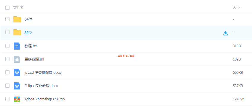Open the file name Adobe Photoshop CS6.zip
This screenshot has height=111, width=252.
coord(44,99)
